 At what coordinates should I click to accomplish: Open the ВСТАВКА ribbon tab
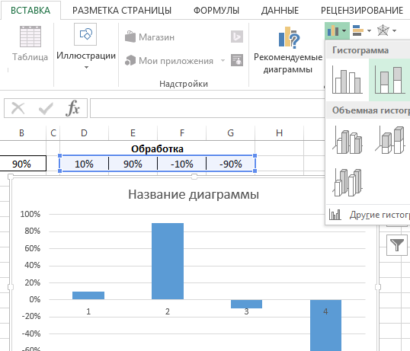coord(30,11)
